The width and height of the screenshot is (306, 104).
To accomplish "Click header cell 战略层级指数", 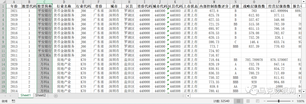I will [254, 6].
